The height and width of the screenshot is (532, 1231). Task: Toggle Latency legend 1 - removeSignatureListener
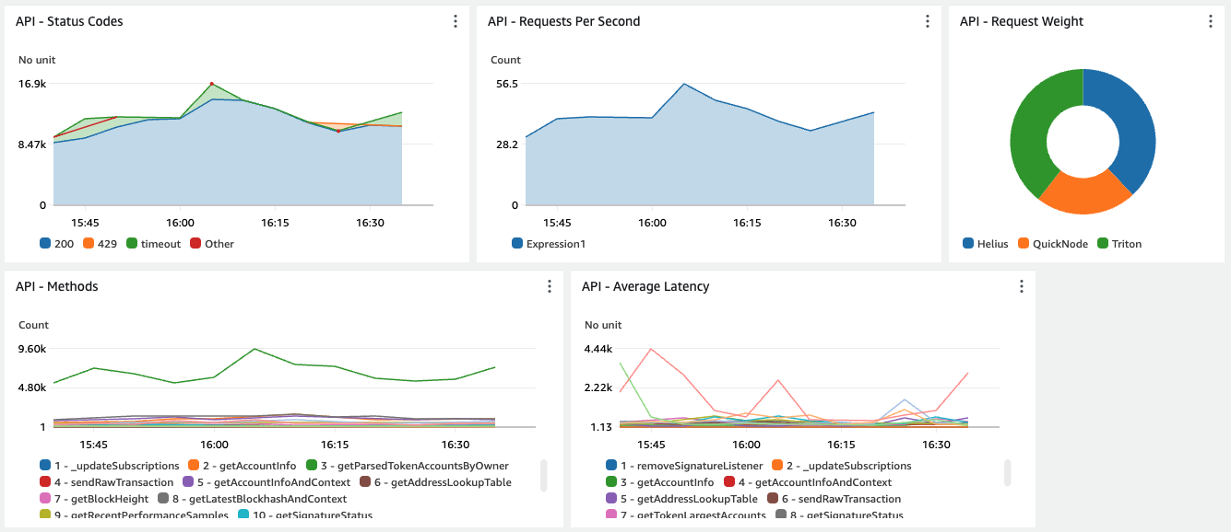point(684,466)
